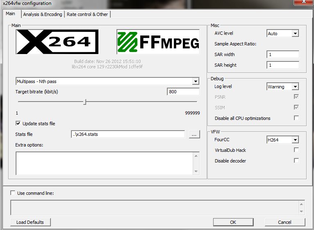Click Extra options scrollbar up arrow

click(x=196, y=156)
